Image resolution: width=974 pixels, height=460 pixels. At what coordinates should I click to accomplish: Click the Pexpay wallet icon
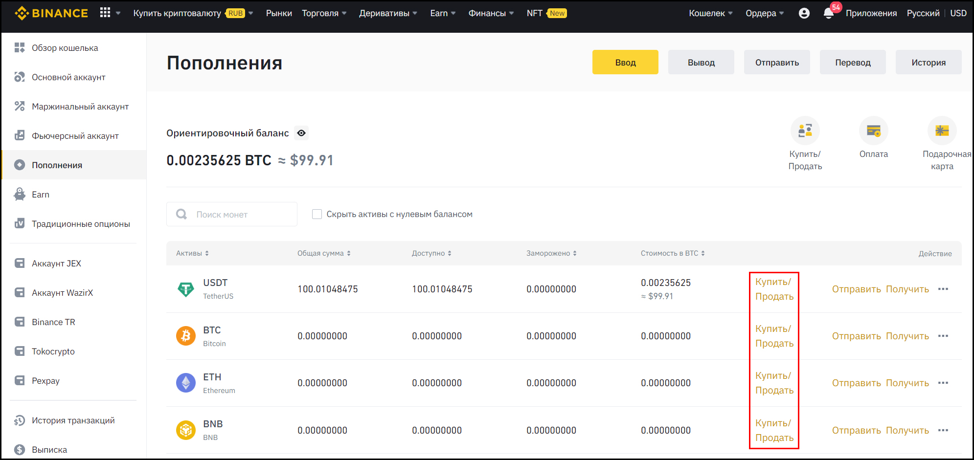(x=20, y=380)
